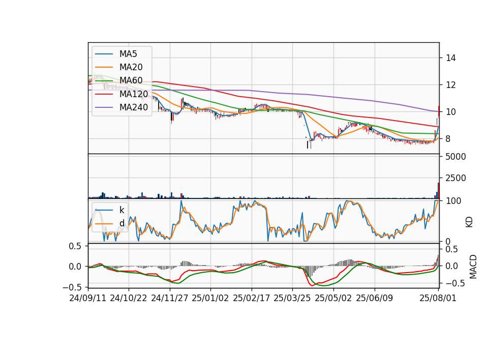Click the d legend label in KD panel

click(121, 223)
